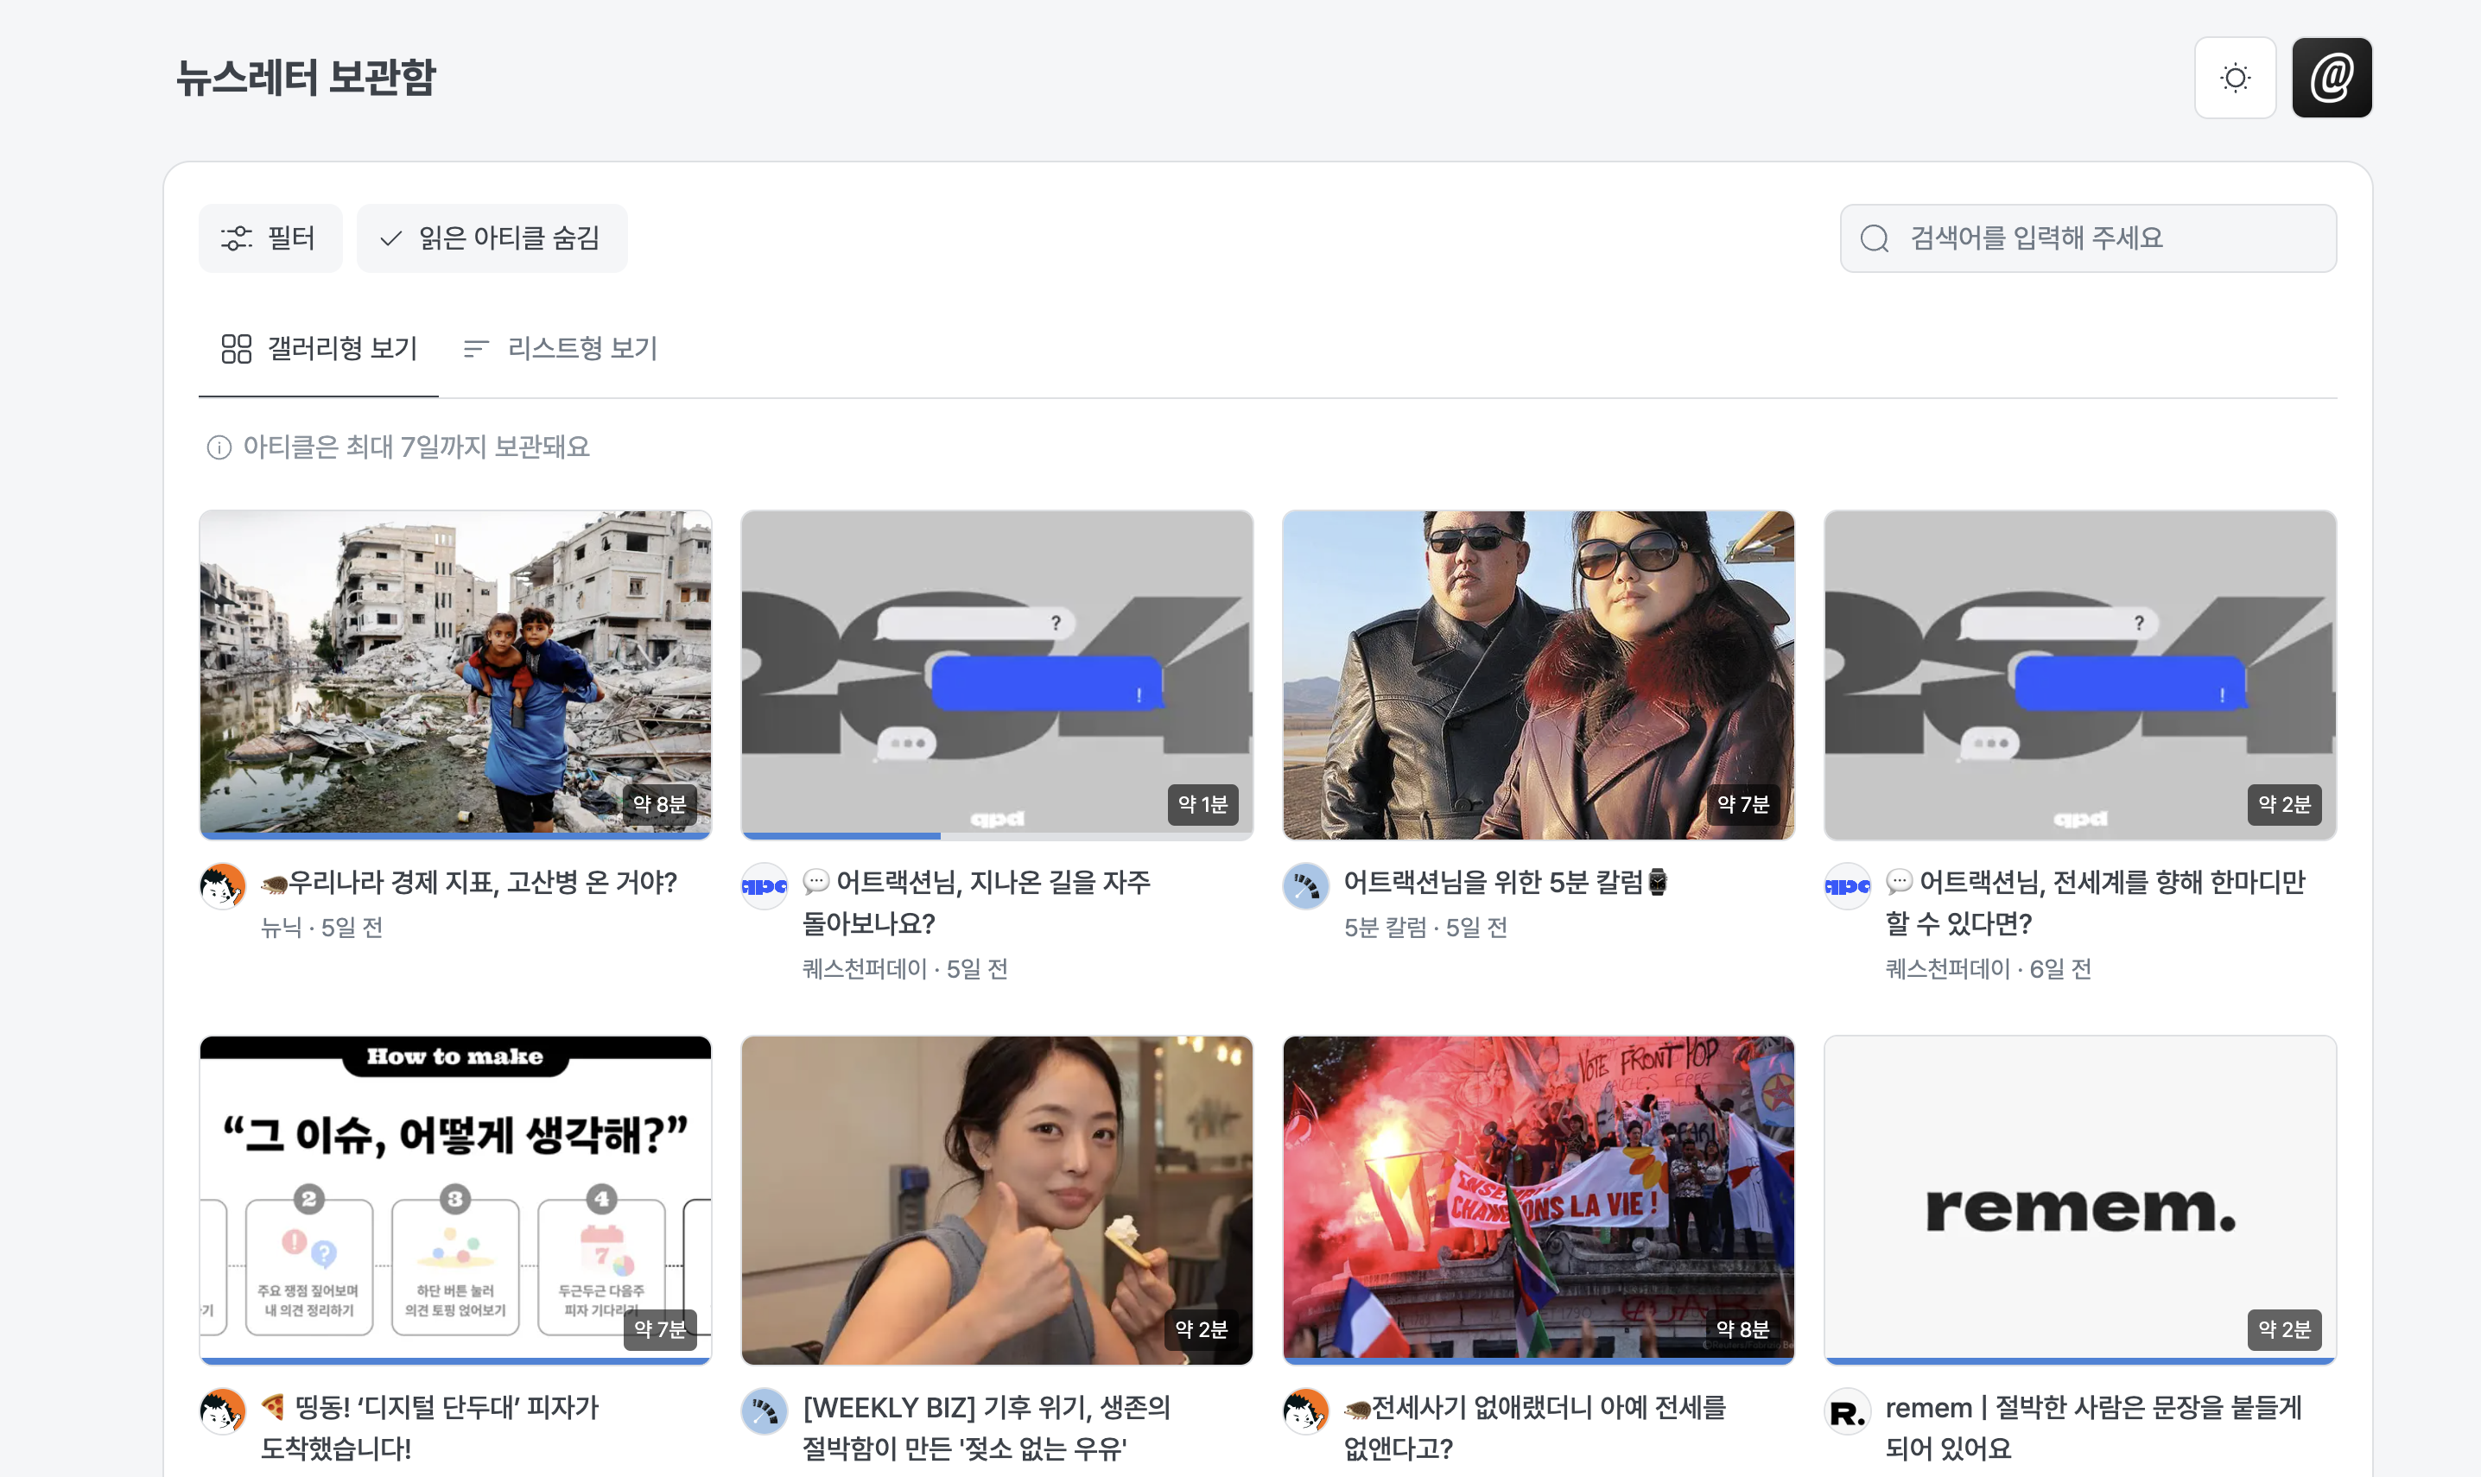This screenshot has height=1477, width=2481.
Task: Click 5분 칼럼 avatar icon
Action: (1305, 886)
